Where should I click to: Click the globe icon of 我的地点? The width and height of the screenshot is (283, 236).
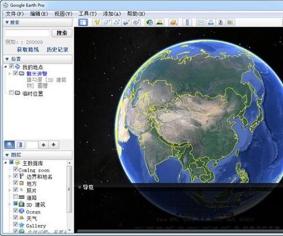tap(18, 67)
